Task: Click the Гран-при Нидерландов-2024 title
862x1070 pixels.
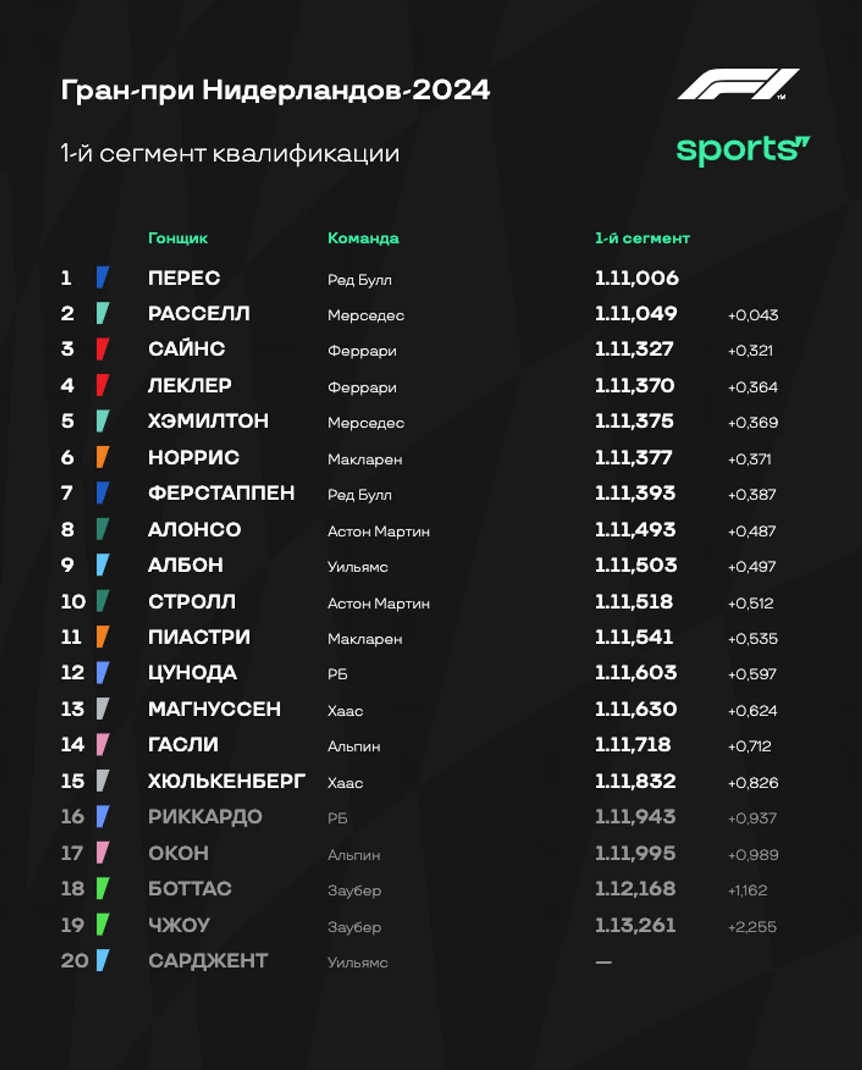Action: tap(275, 90)
